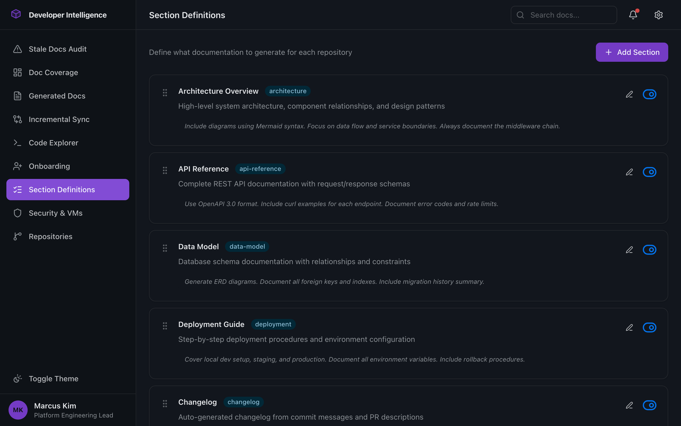Edit the Data Model section with the pencil

[629, 250]
